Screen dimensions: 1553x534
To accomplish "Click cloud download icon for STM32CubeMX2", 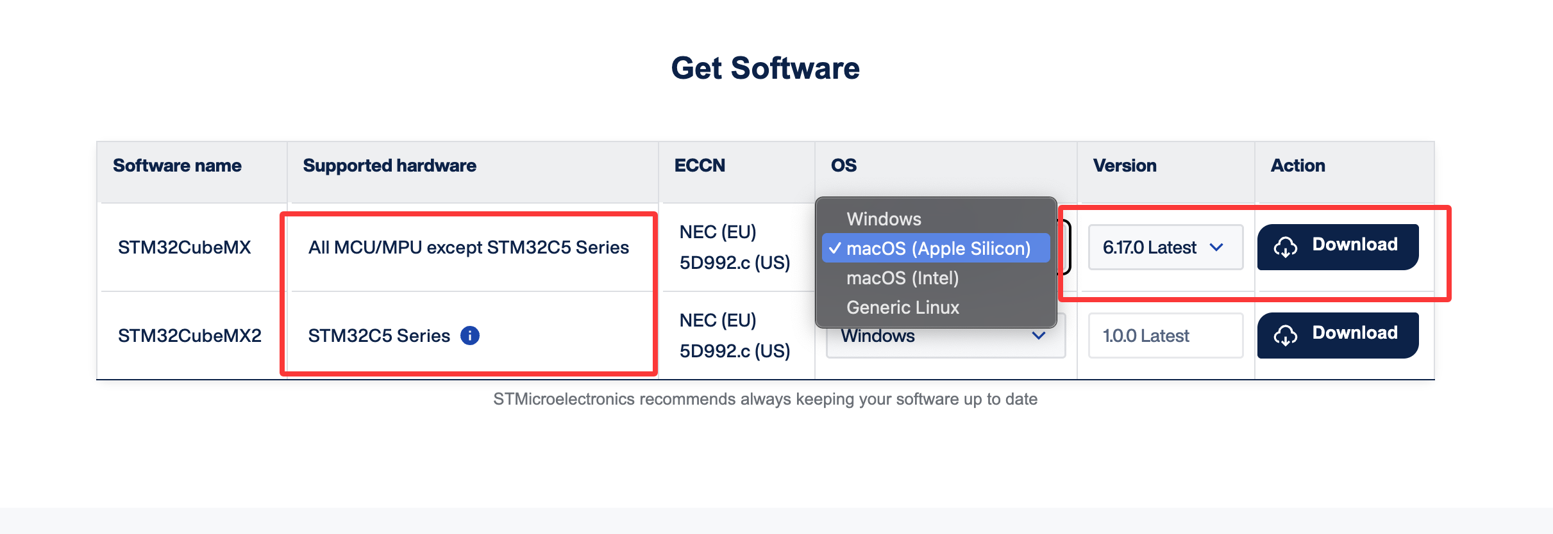I will (1285, 336).
